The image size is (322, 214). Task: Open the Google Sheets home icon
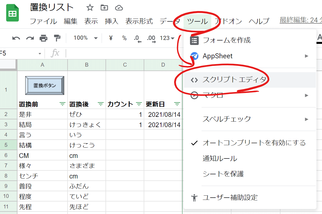tap(12, 13)
